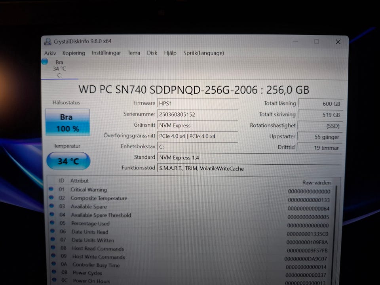380x285 pixels.
Task: Select the Data Units Written row
Action: click(x=190, y=241)
